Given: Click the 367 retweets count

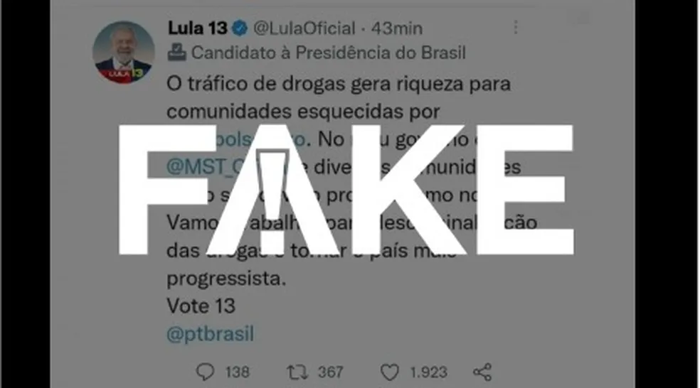Looking at the screenshot, I should 330,372.
